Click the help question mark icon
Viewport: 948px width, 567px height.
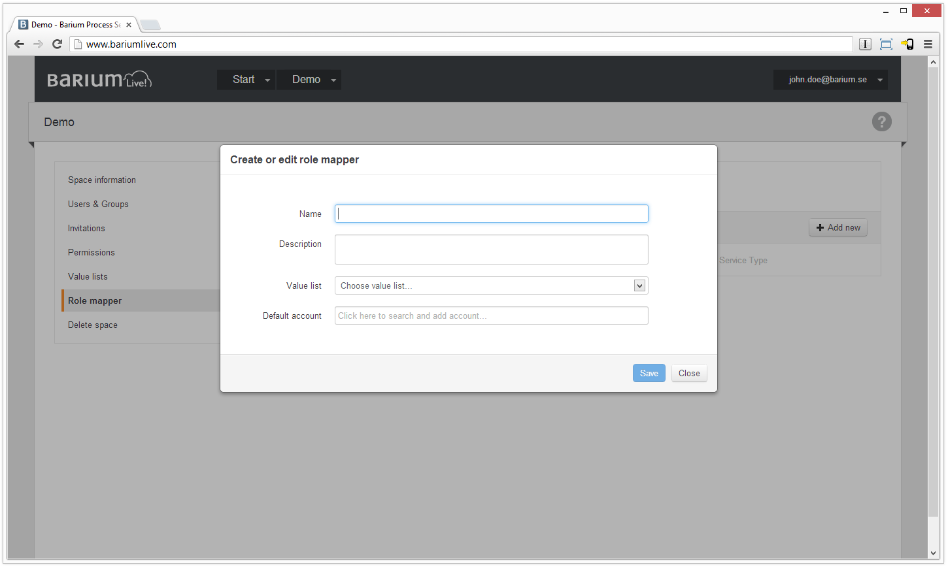click(881, 121)
